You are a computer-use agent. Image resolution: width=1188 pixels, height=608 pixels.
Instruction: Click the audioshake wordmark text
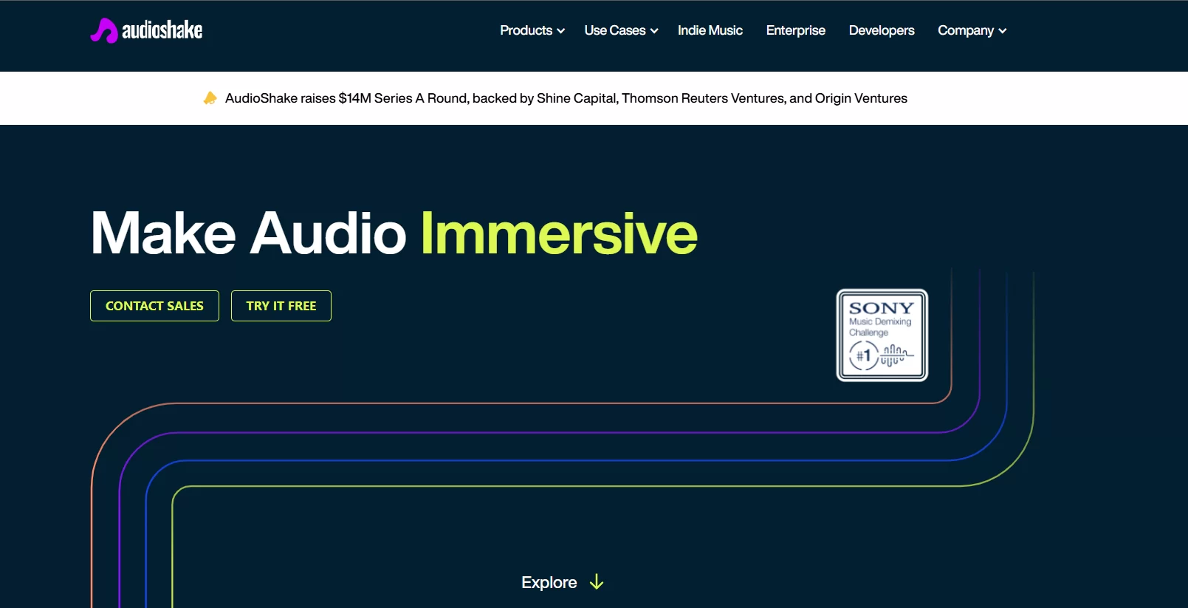pos(162,30)
